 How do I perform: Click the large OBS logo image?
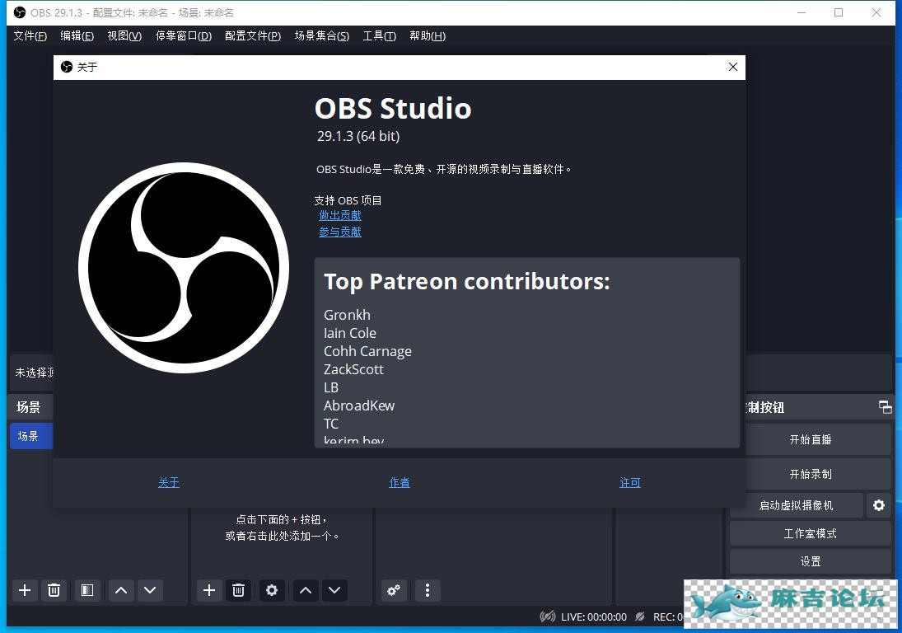tap(184, 268)
